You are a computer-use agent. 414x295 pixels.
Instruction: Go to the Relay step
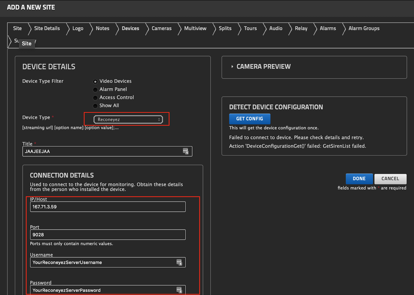301,28
